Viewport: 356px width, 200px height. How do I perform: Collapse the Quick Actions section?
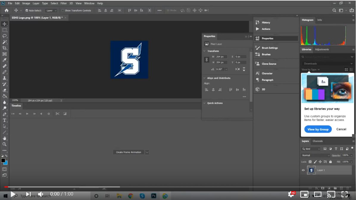204,103
